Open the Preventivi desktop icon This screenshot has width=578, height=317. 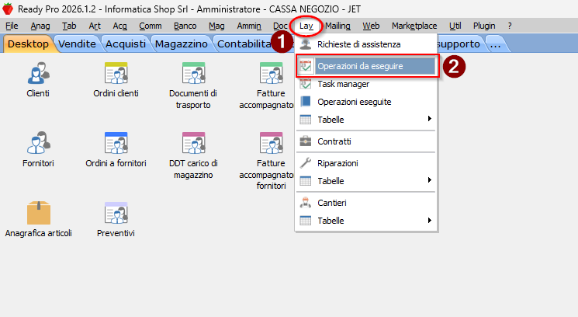click(116, 212)
